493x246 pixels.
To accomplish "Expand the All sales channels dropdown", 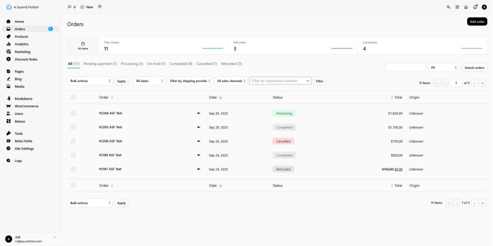I will pyautogui.click(x=230, y=81).
